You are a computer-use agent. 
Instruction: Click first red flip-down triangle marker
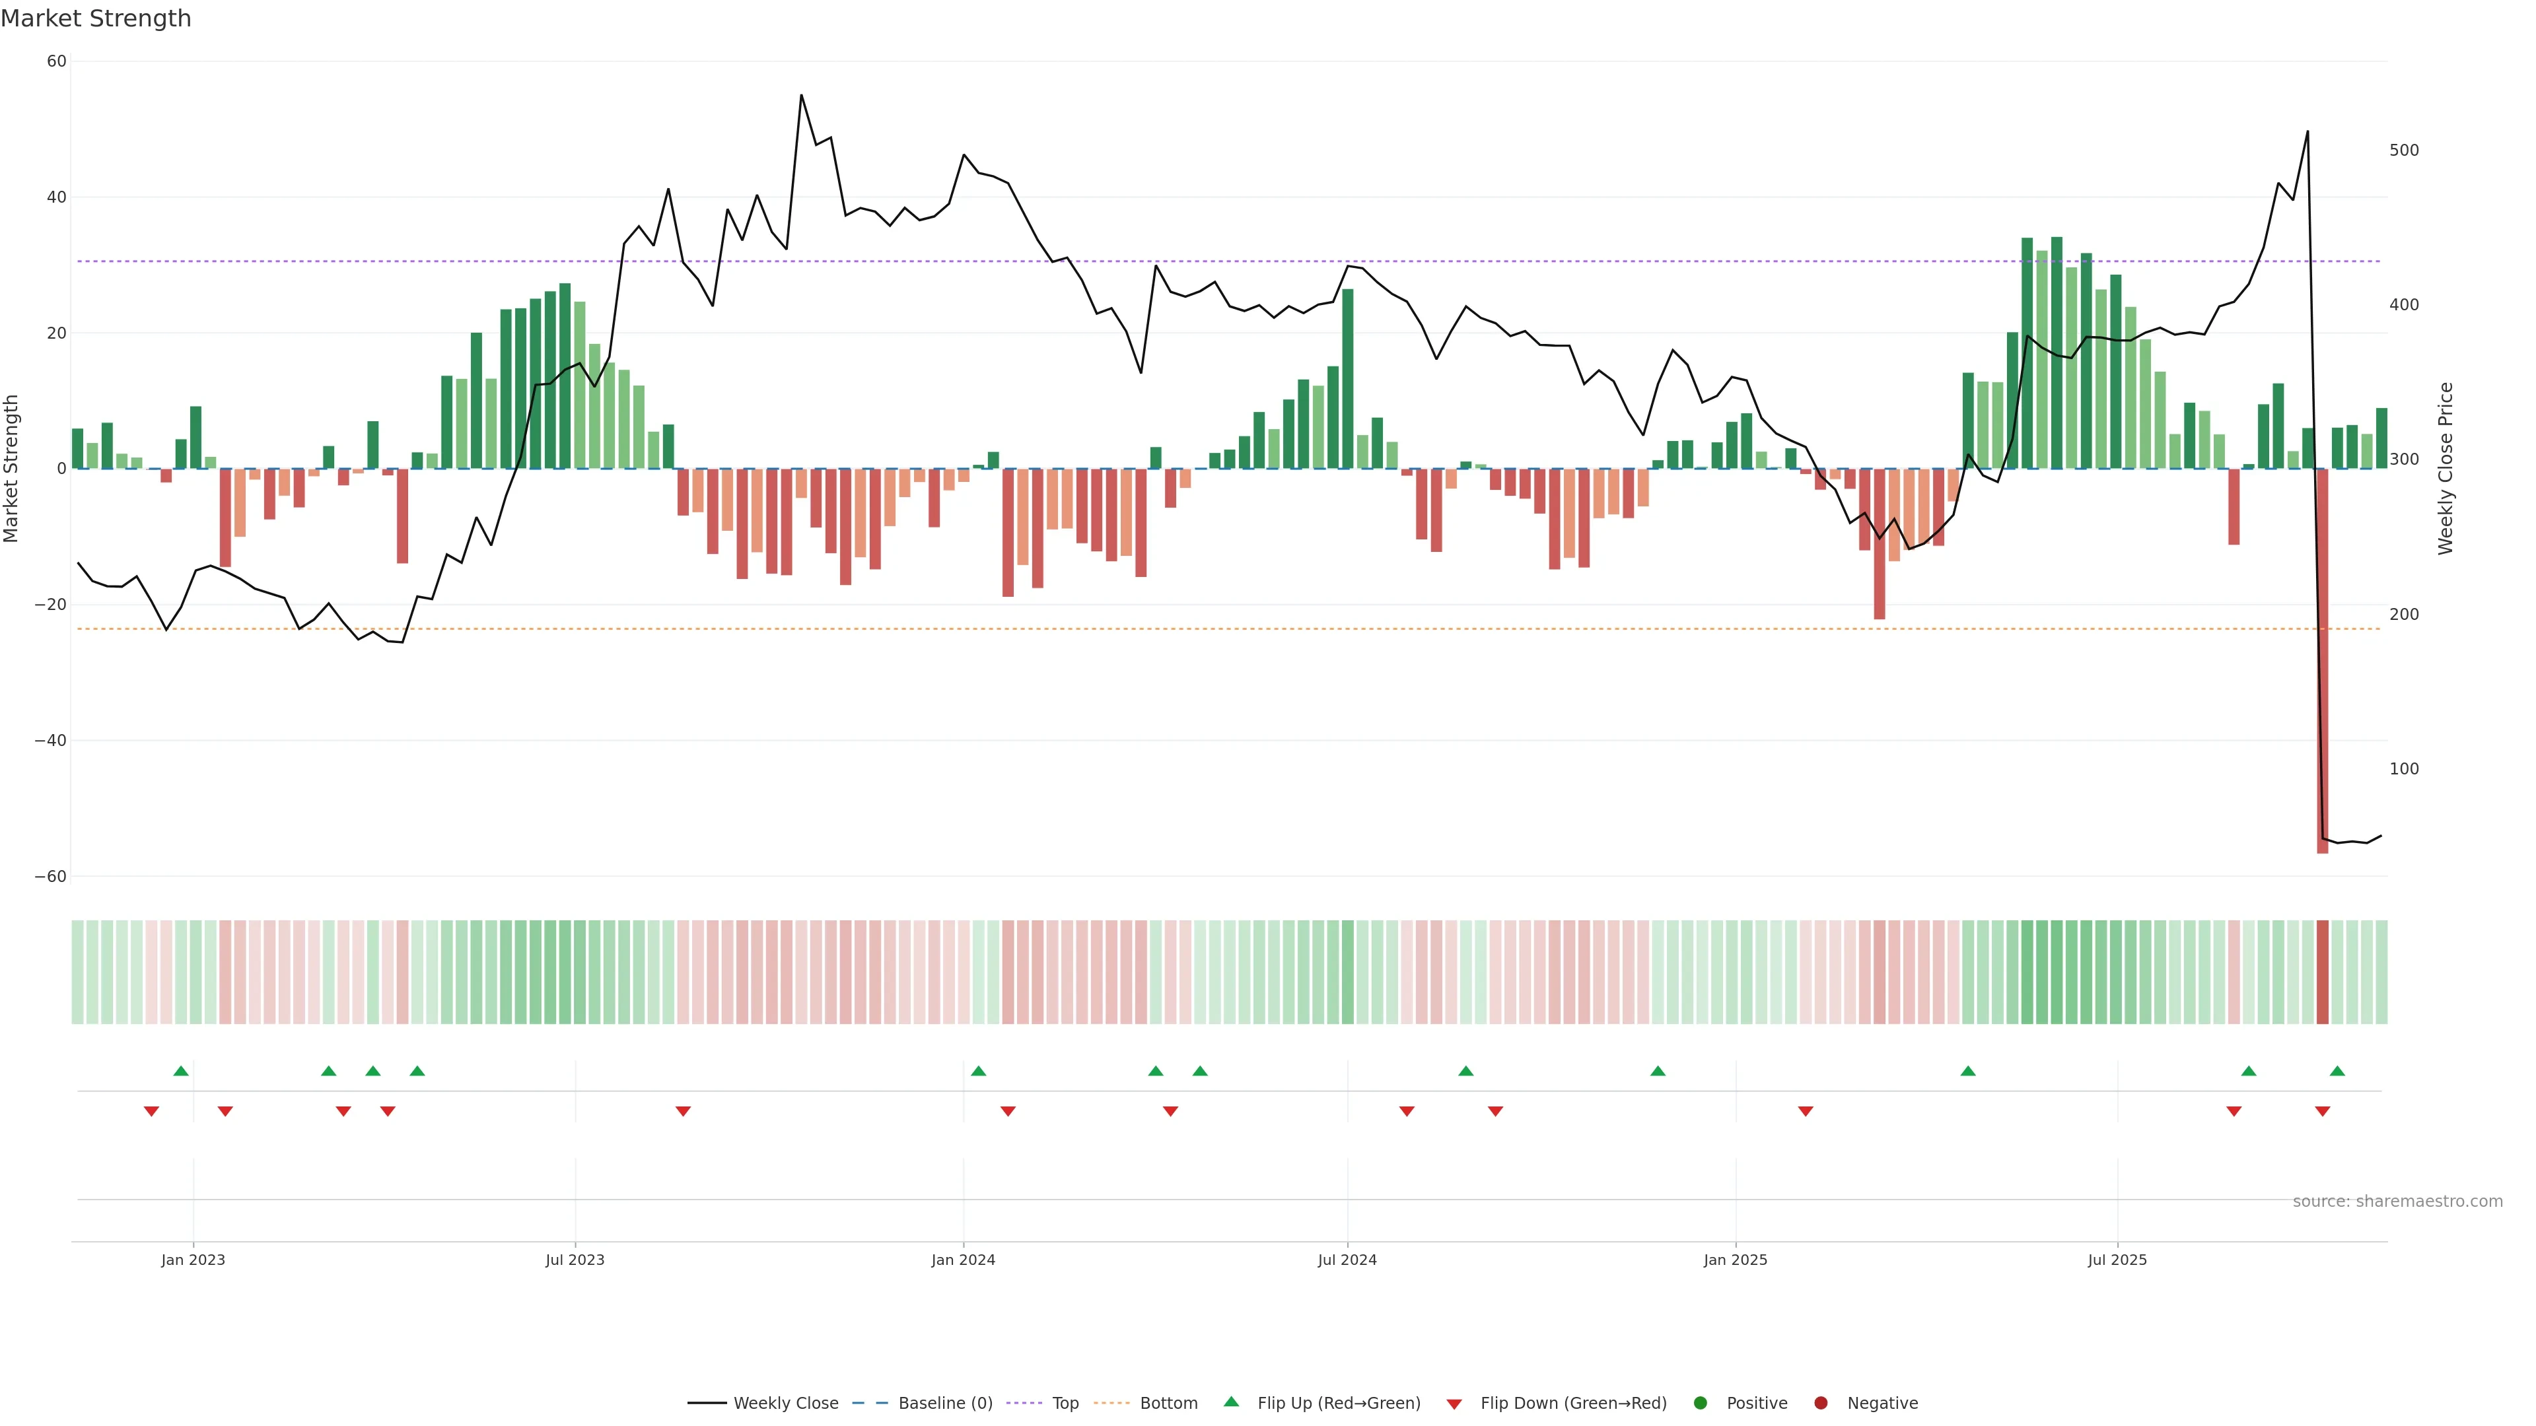pos(152,1111)
